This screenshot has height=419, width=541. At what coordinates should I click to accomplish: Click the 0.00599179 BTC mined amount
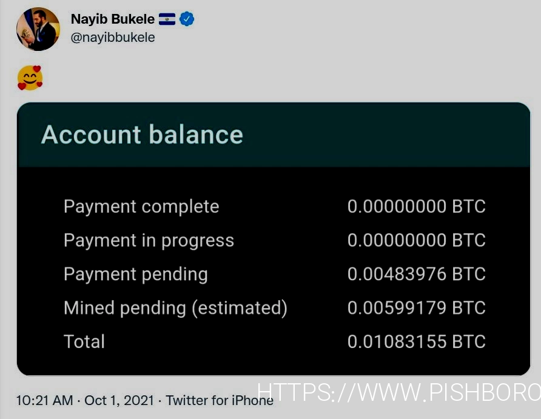tap(417, 307)
